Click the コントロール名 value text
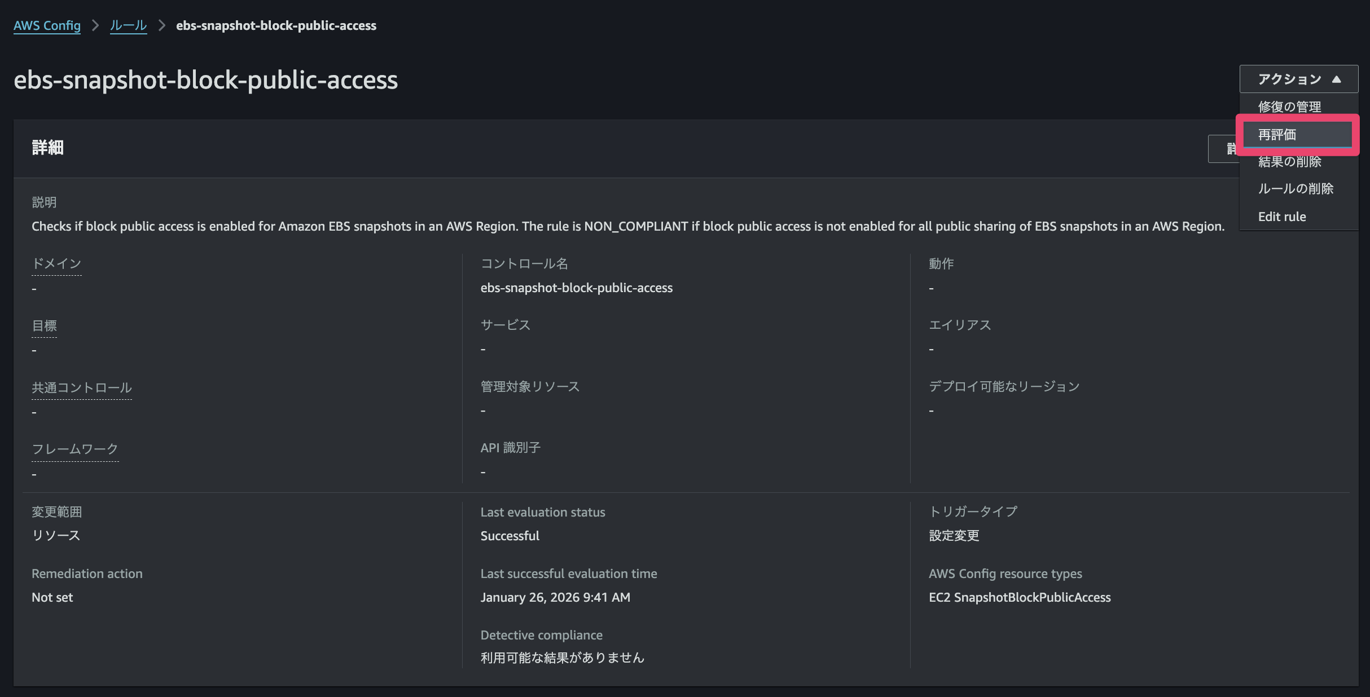Viewport: 1370px width, 697px height. 576,288
